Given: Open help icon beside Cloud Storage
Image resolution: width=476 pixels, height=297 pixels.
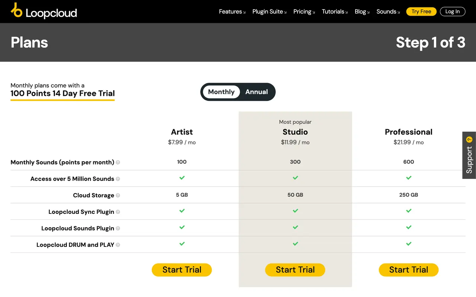Looking at the screenshot, I should (118, 195).
